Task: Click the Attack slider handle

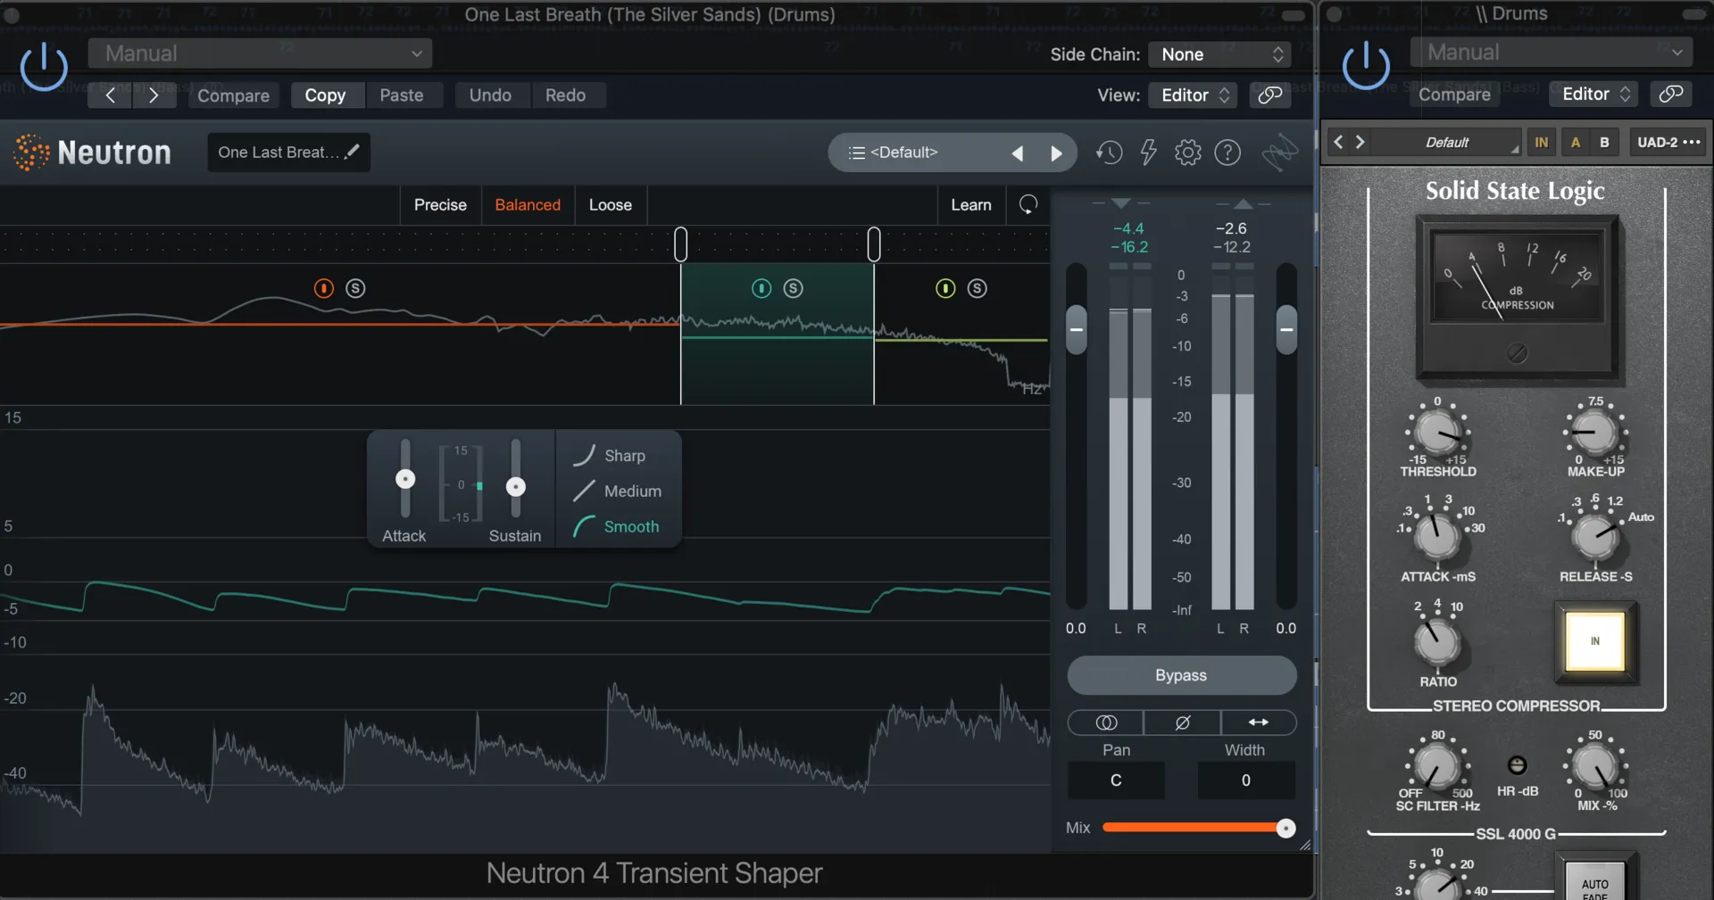Action: point(405,479)
